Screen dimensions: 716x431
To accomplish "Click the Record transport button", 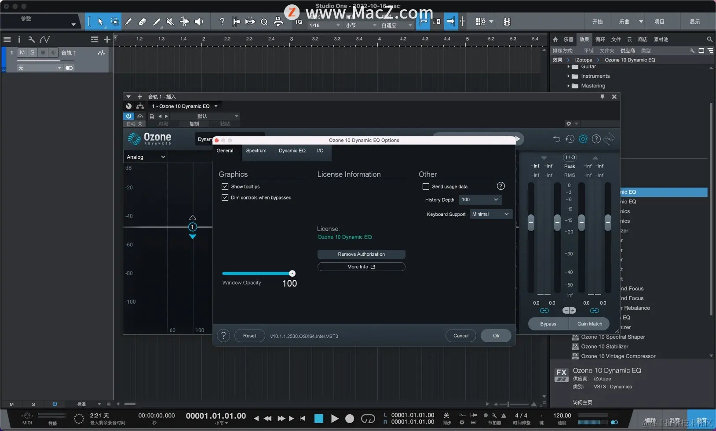I will pos(350,419).
